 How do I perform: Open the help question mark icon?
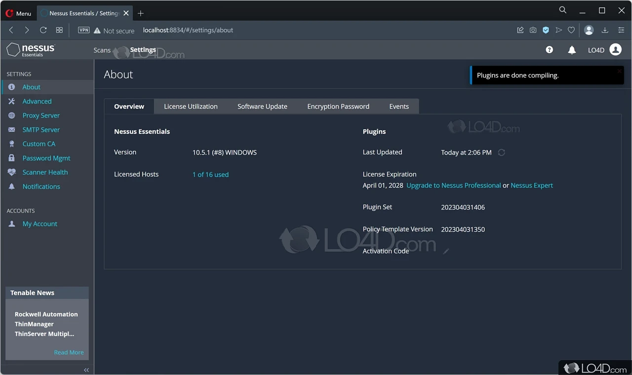click(x=549, y=50)
